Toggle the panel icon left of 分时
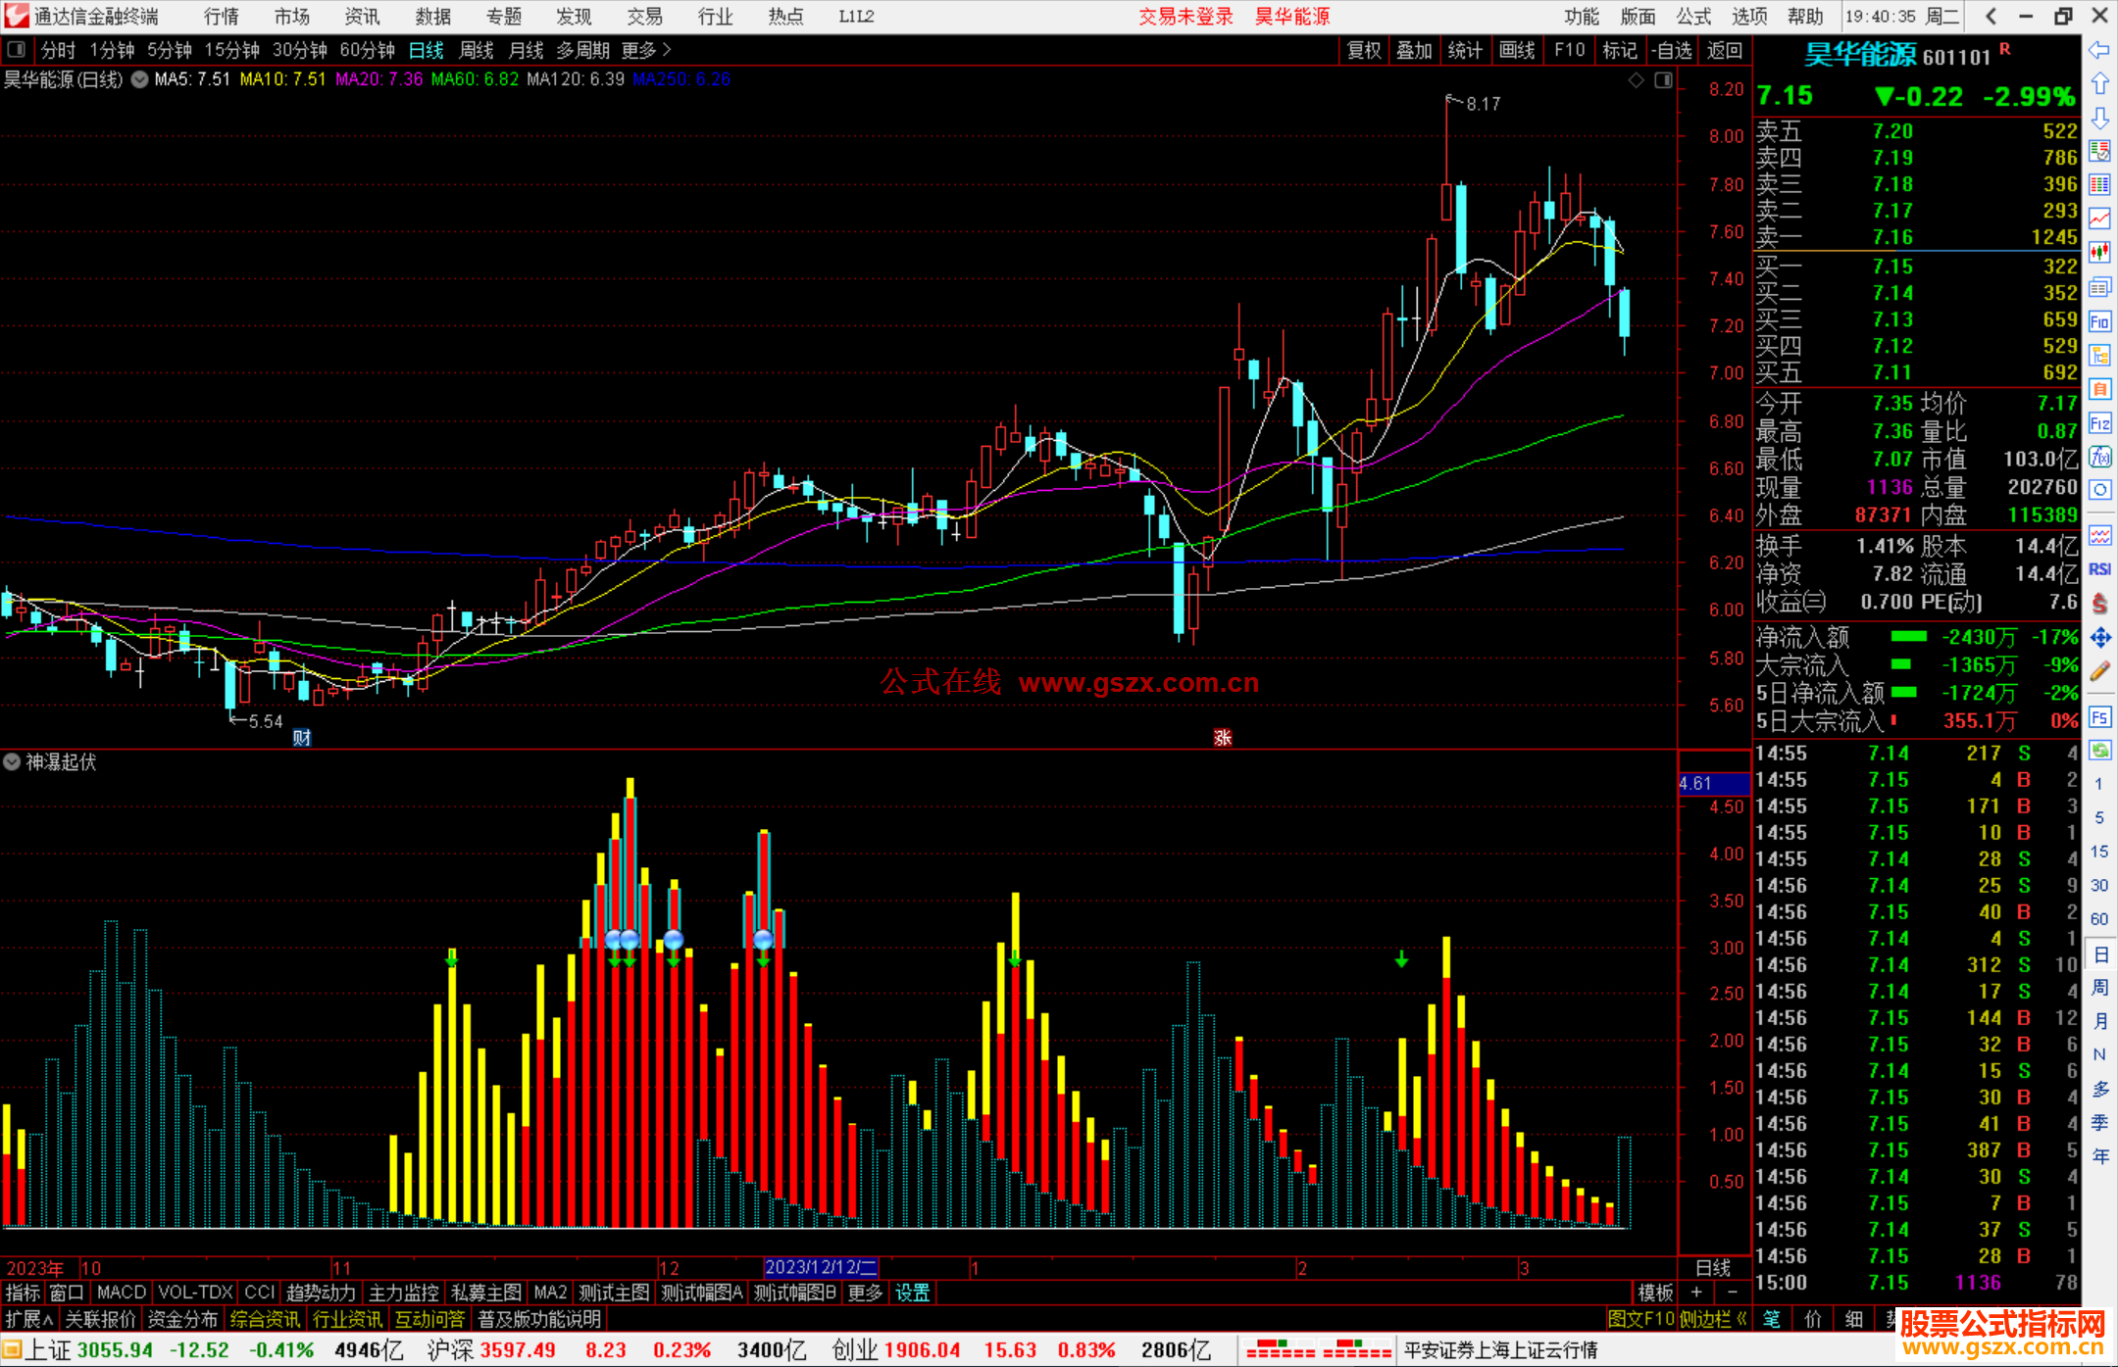Image resolution: width=2118 pixels, height=1367 pixels. click(17, 50)
